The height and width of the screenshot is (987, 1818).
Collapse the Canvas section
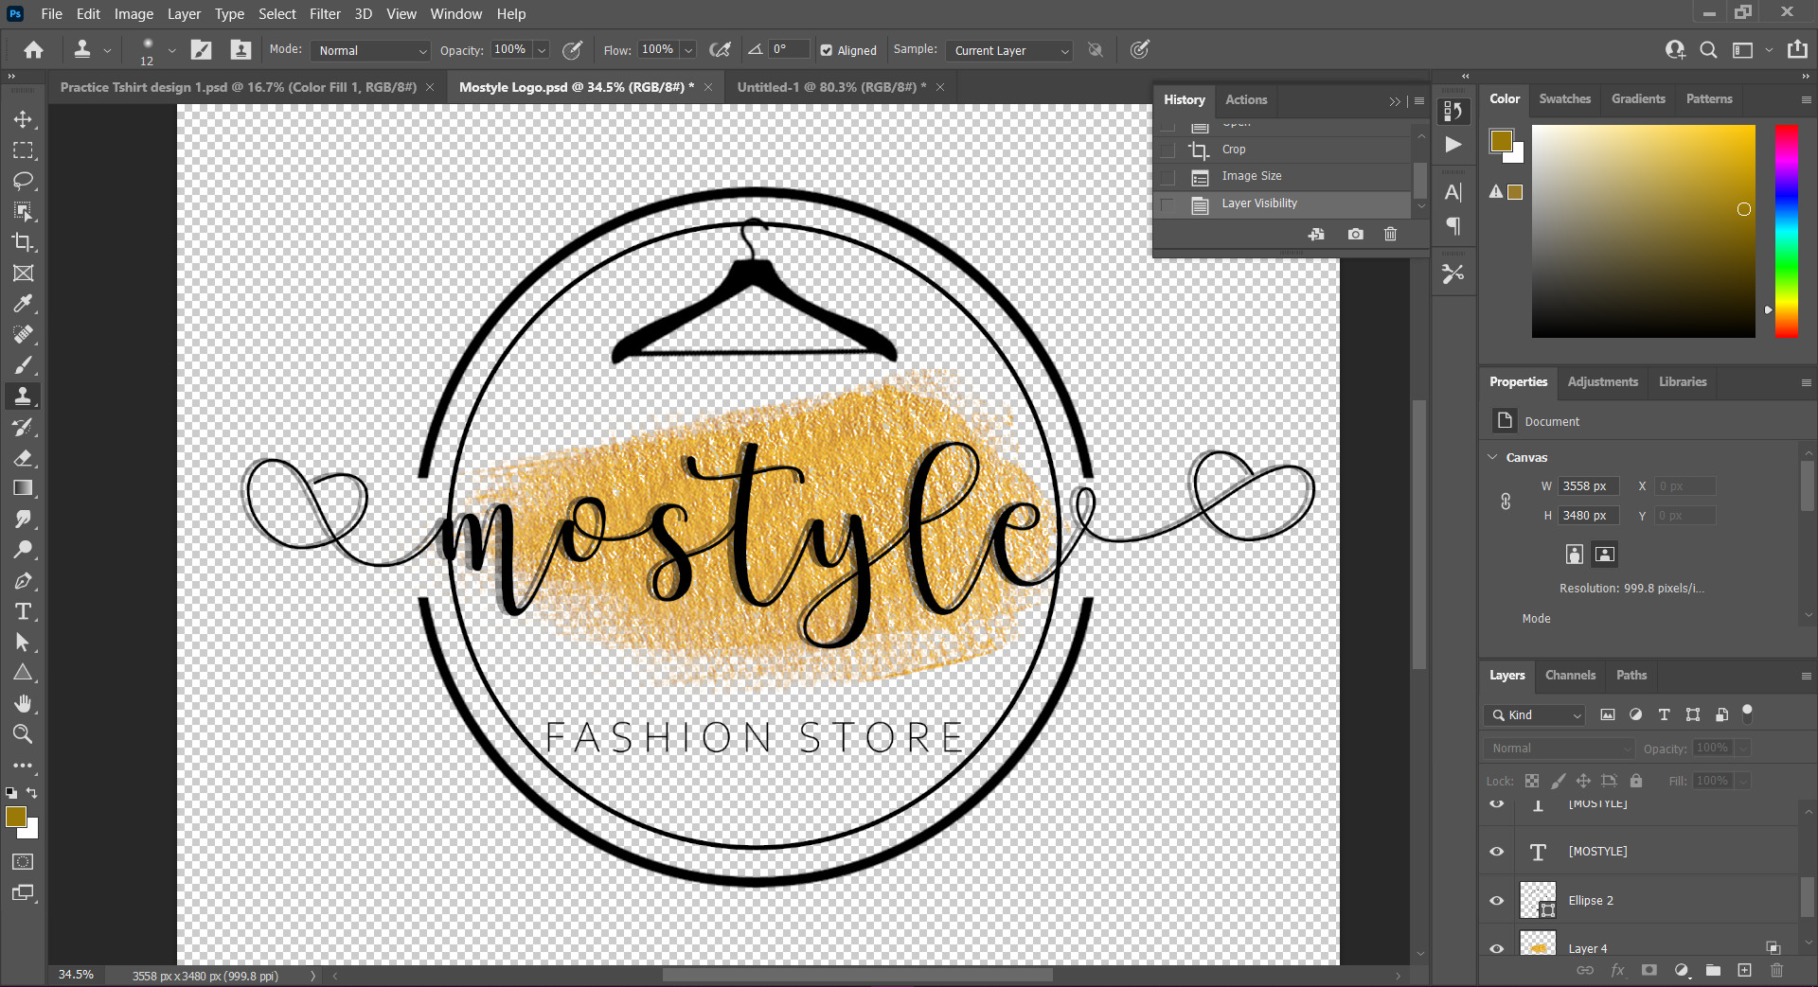point(1493,457)
